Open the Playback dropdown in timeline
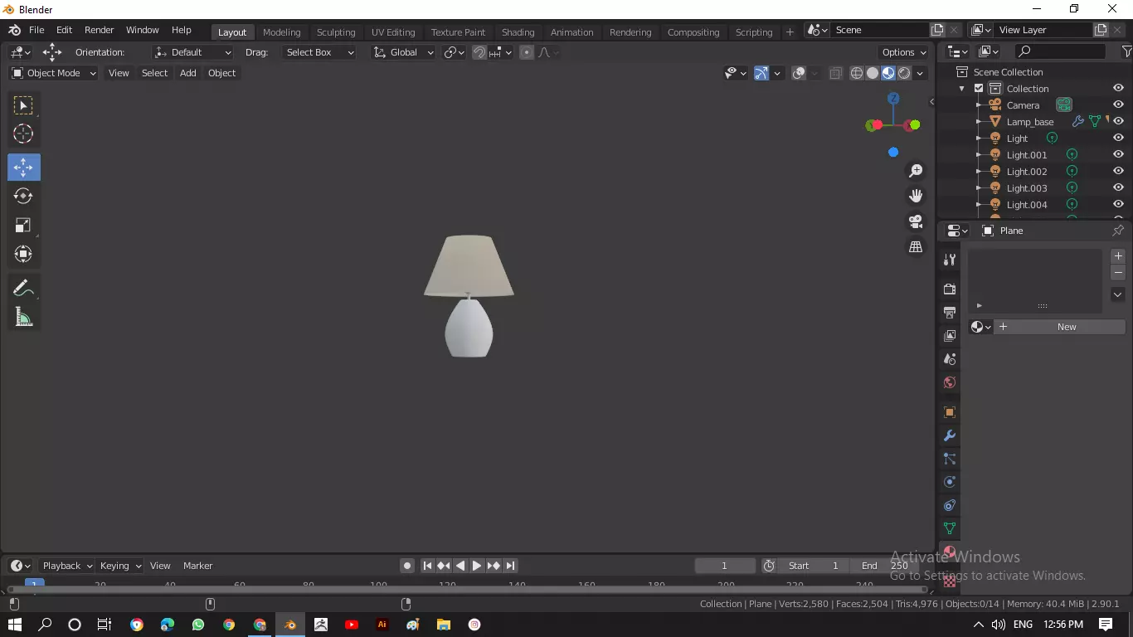 pyautogui.click(x=66, y=566)
